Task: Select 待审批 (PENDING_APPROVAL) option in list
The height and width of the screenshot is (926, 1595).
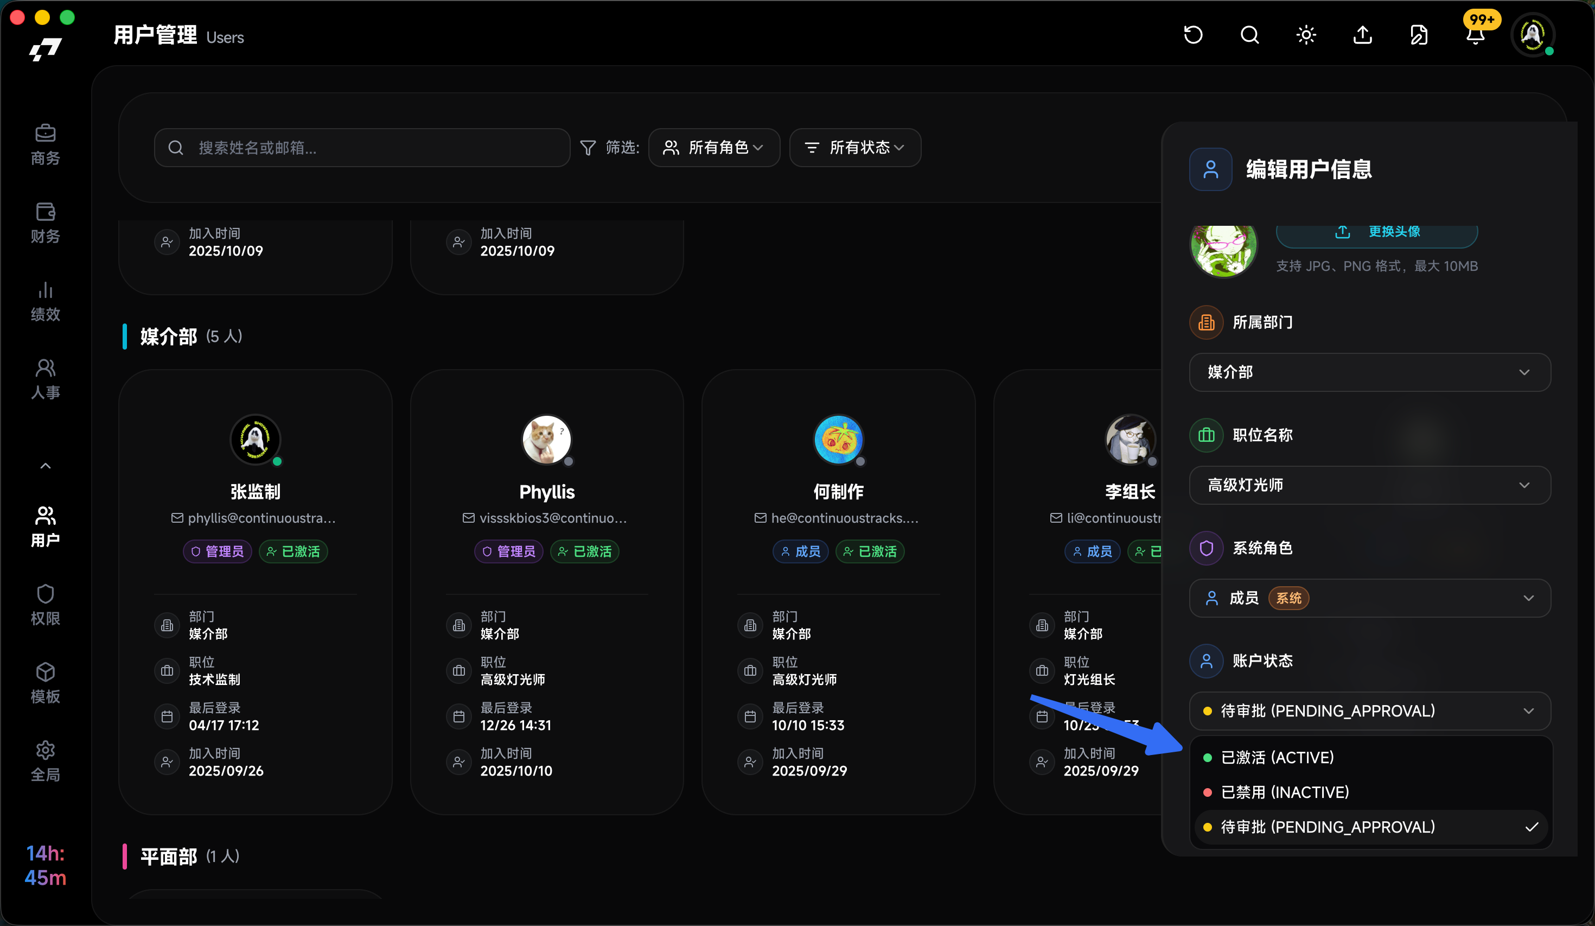Action: point(1370,827)
